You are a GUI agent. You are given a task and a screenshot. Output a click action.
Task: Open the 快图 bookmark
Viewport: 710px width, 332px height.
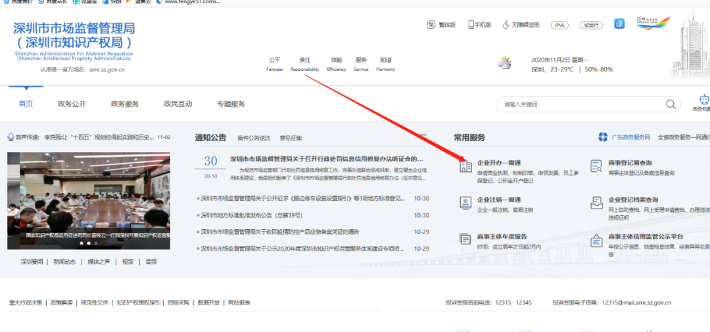click(112, 2)
